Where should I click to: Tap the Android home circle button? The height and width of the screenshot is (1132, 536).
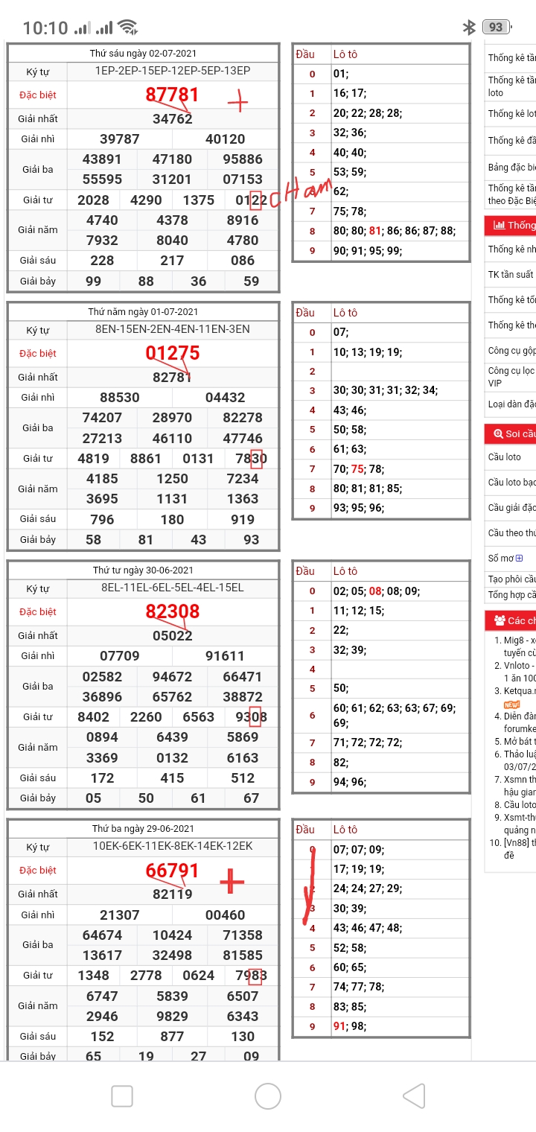coord(268,1096)
